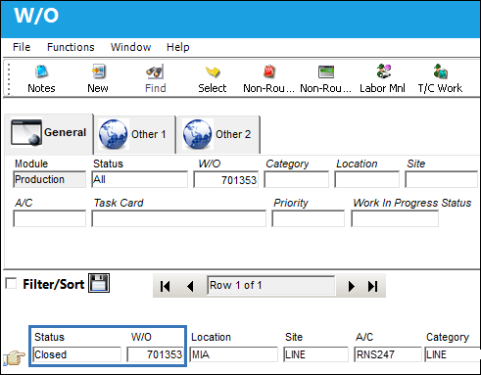Go to the last row
This screenshot has height=375, width=481.
pyautogui.click(x=372, y=286)
